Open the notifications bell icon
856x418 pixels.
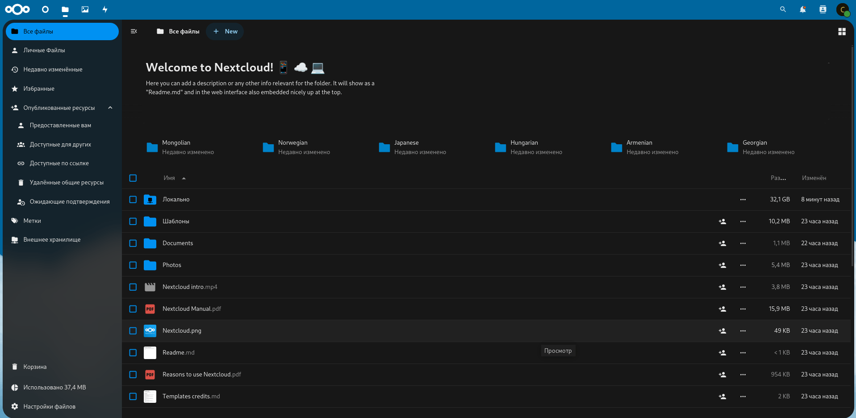point(803,9)
